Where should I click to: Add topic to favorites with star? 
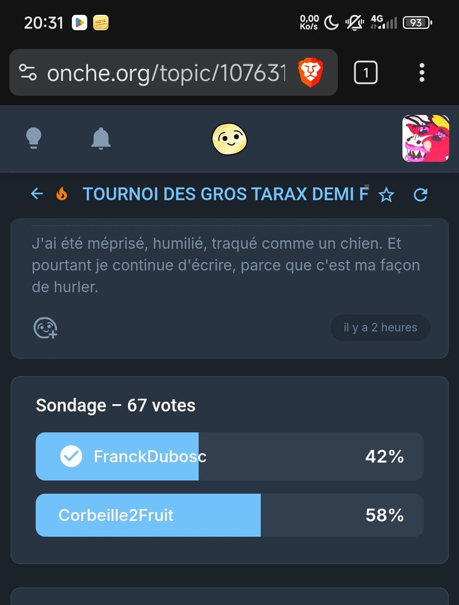(x=386, y=194)
